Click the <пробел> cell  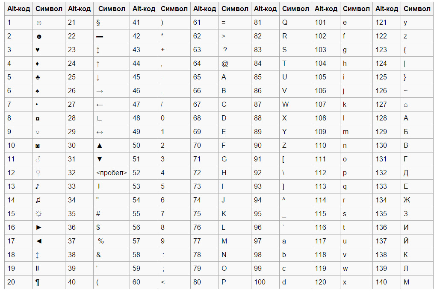point(111,173)
